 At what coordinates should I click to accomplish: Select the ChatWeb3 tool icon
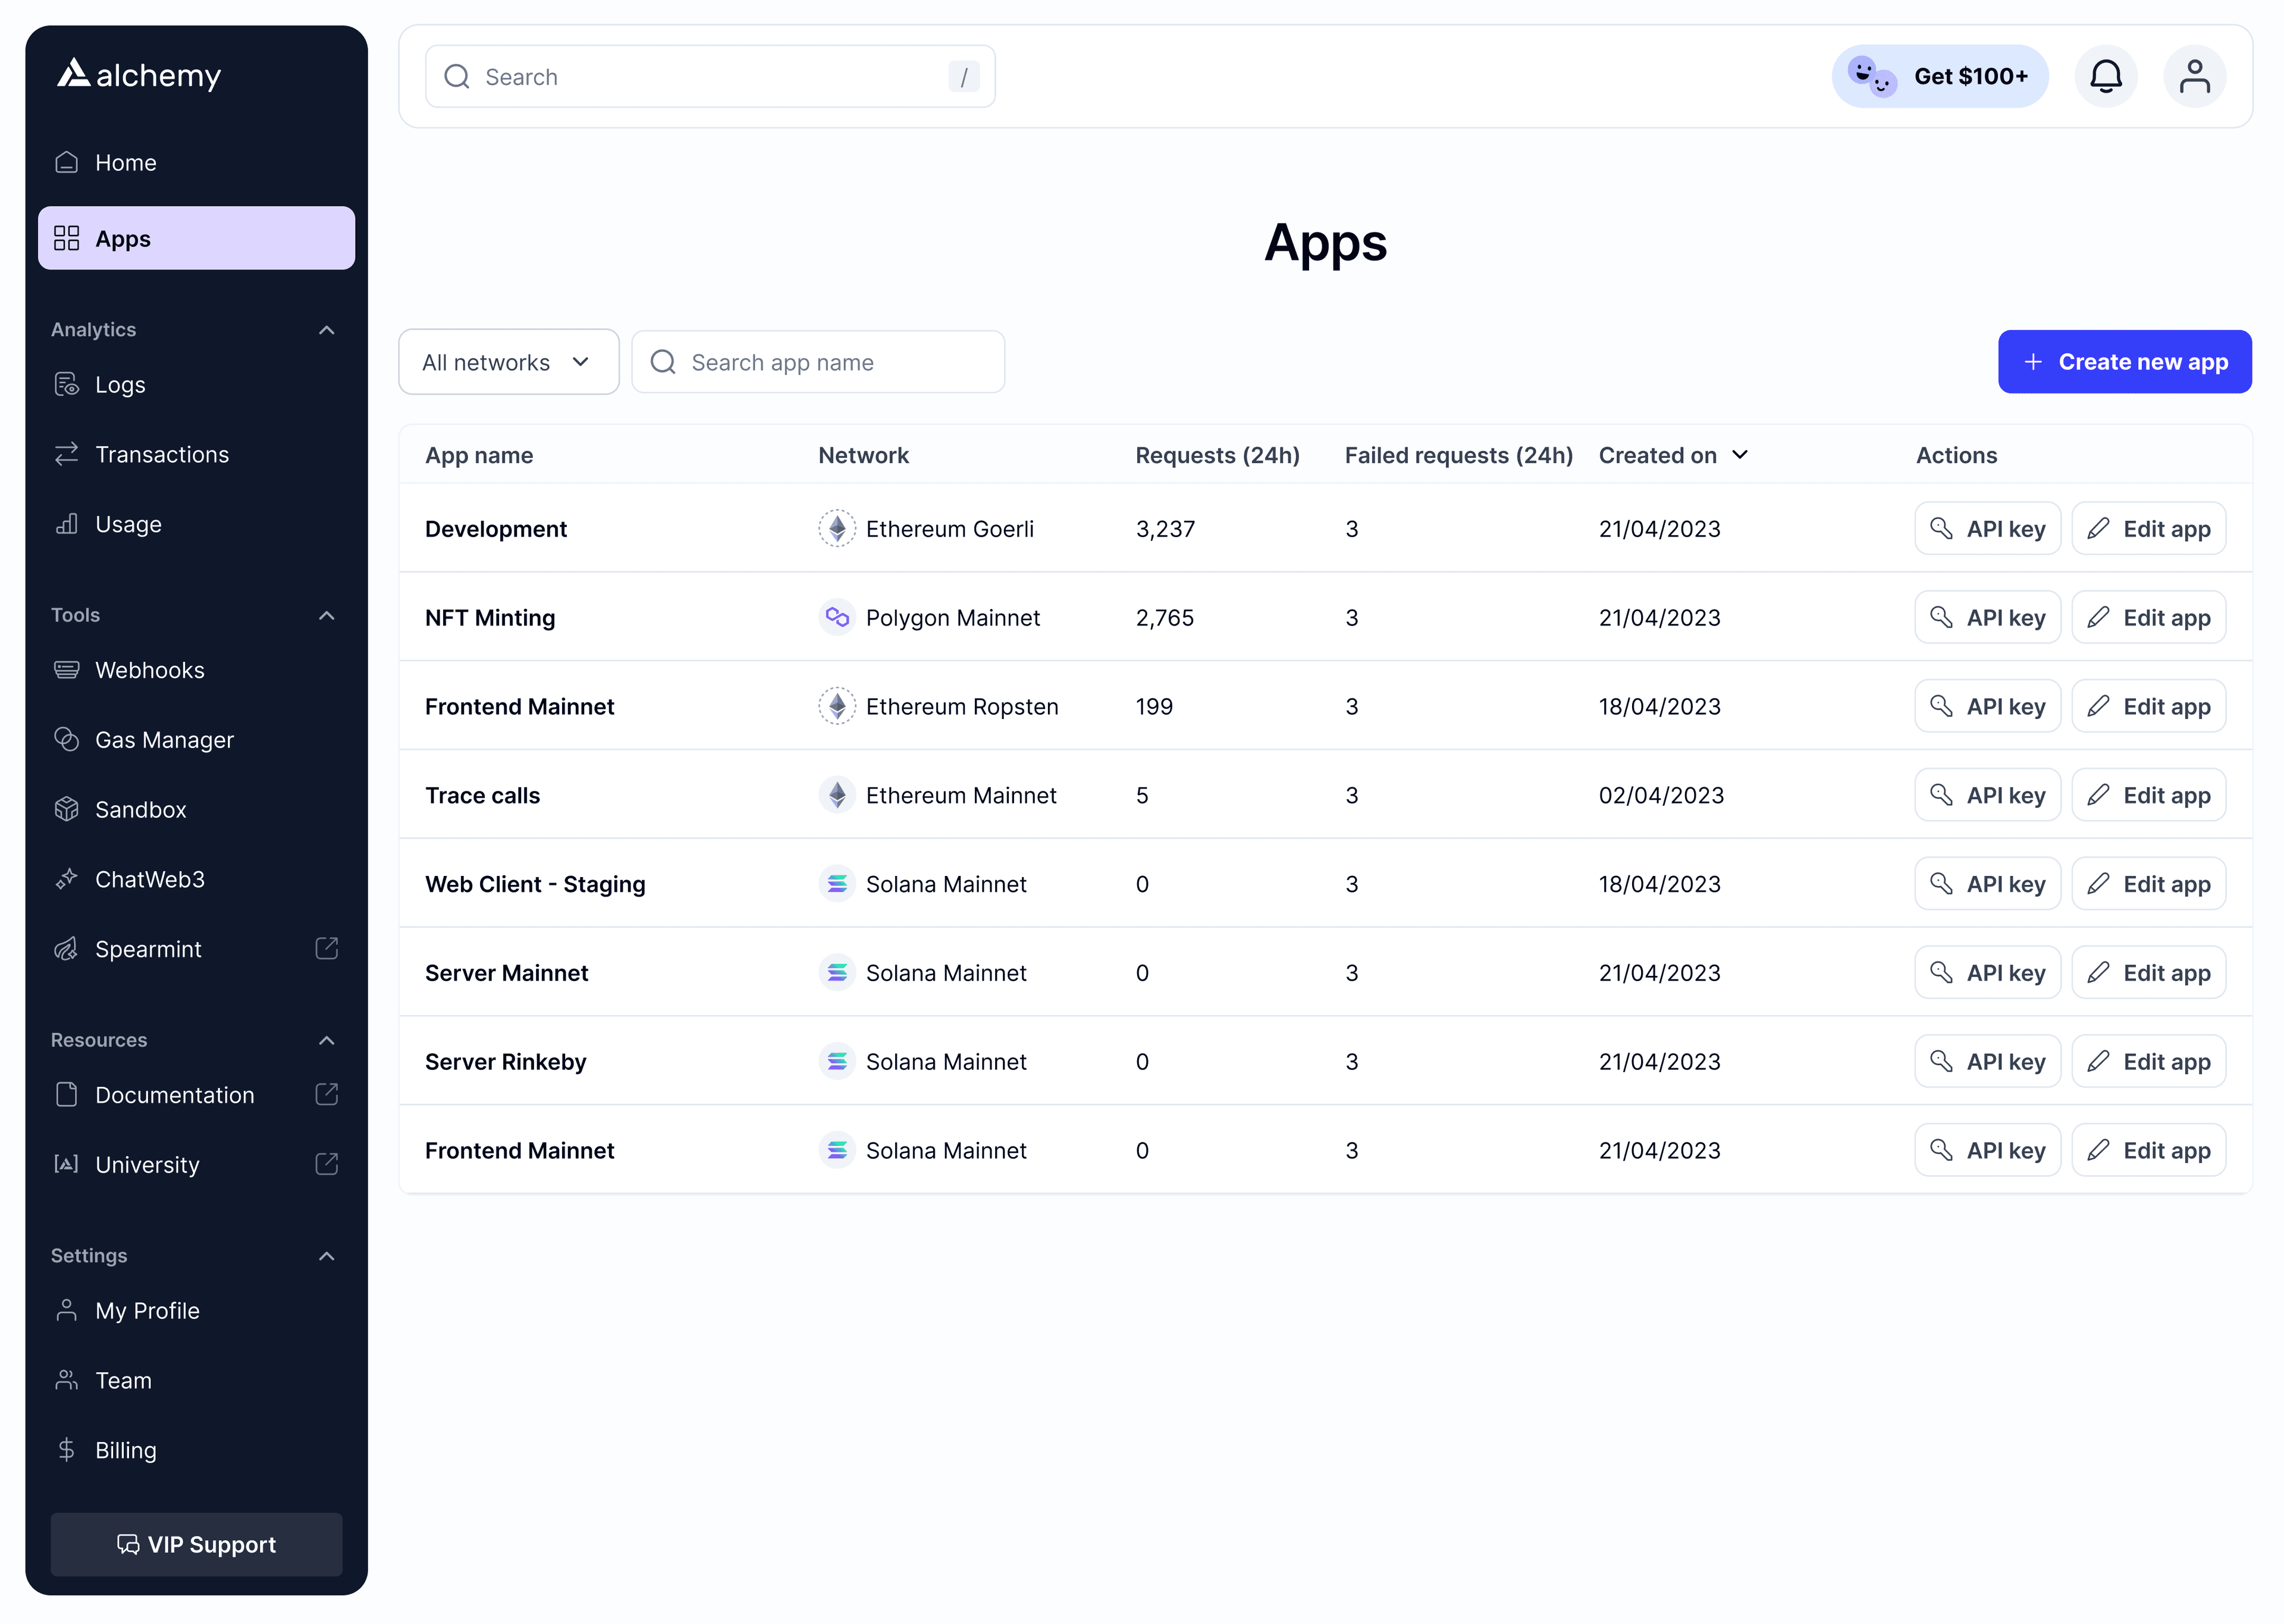click(66, 879)
